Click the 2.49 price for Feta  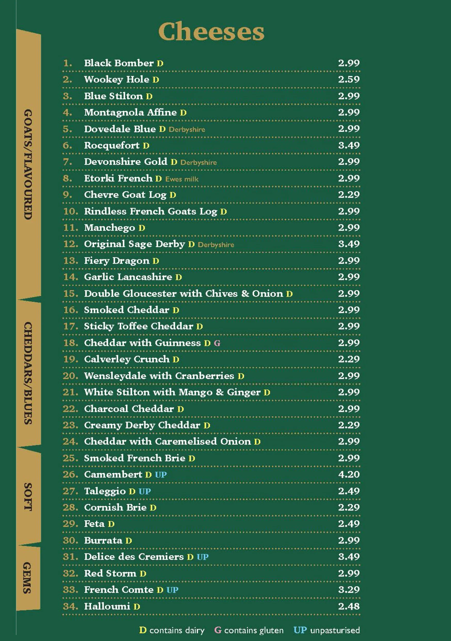tap(349, 524)
